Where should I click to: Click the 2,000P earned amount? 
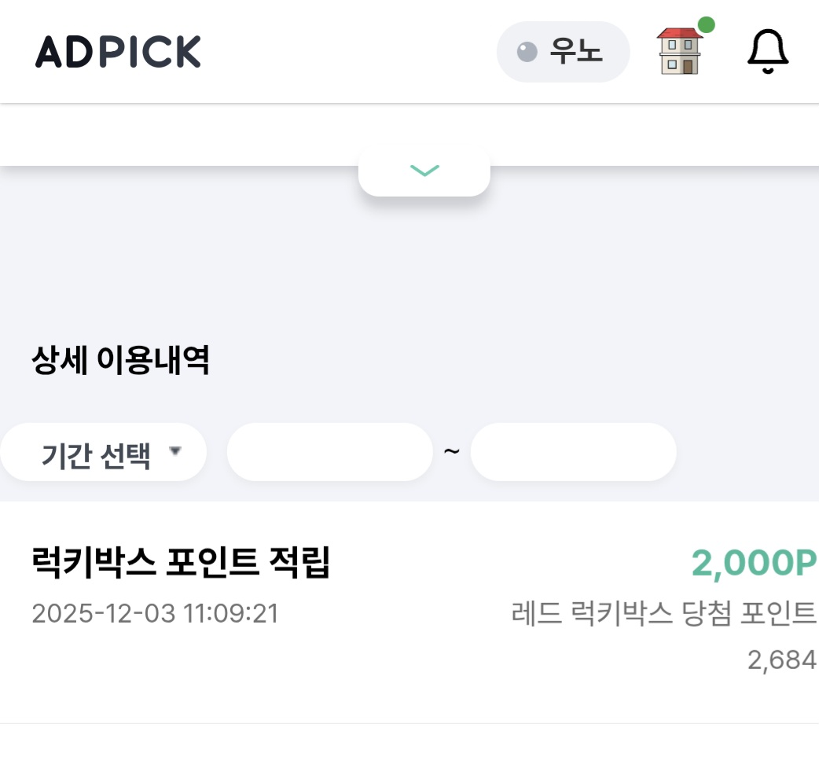pyautogui.click(x=754, y=563)
